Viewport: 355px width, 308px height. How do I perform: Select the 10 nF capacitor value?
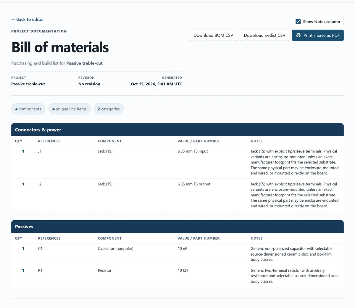tap(182, 249)
